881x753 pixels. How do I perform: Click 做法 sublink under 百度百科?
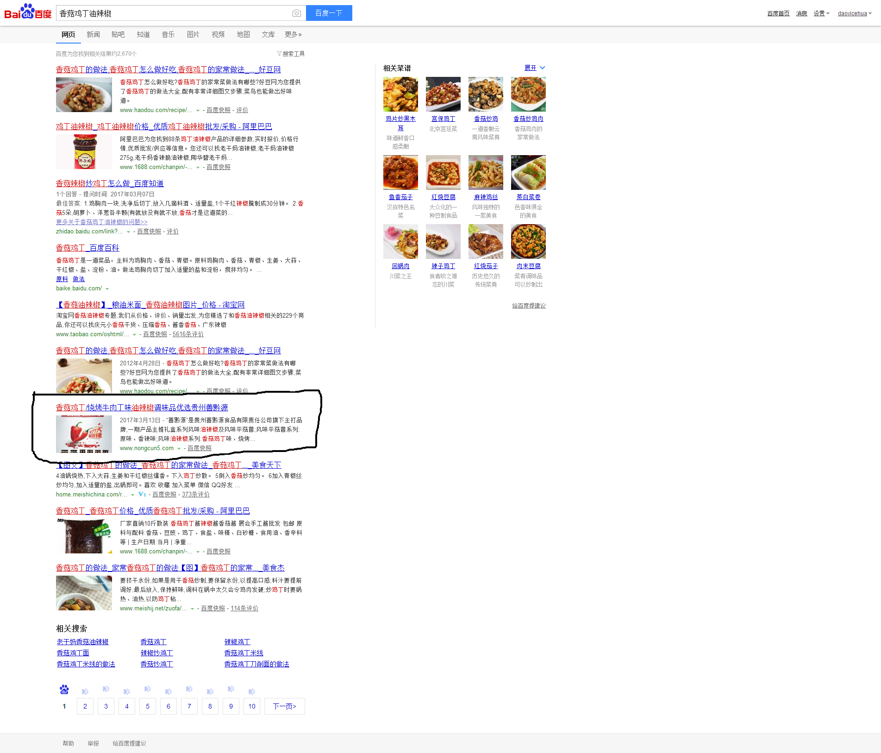[79, 279]
